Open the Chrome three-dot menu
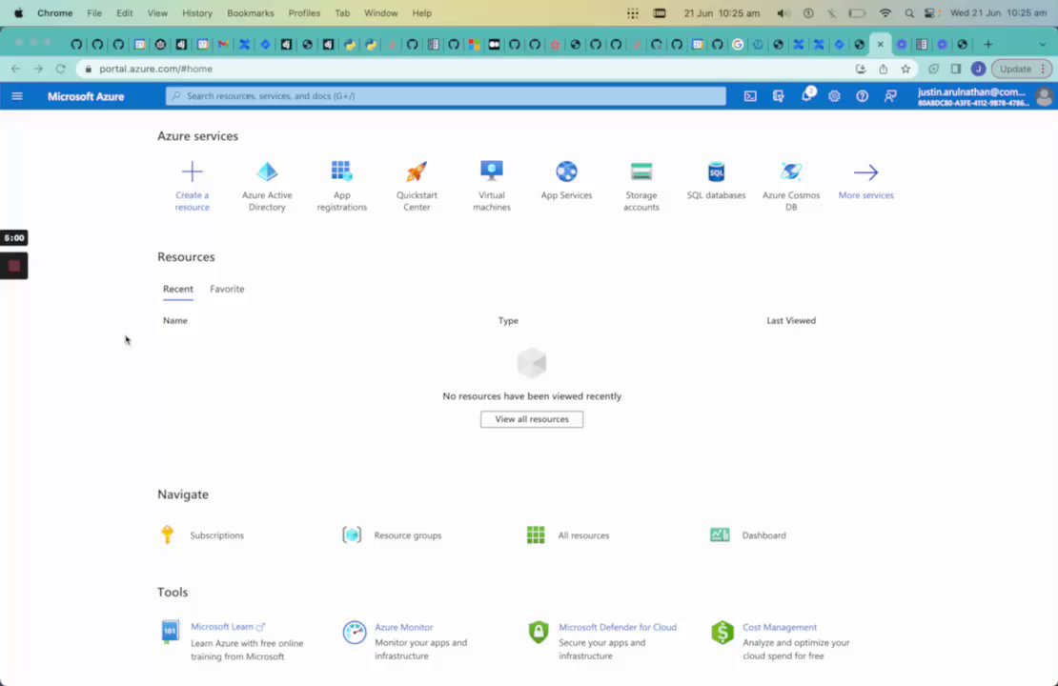The width and height of the screenshot is (1058, 686). click(x=1043, y=69)
